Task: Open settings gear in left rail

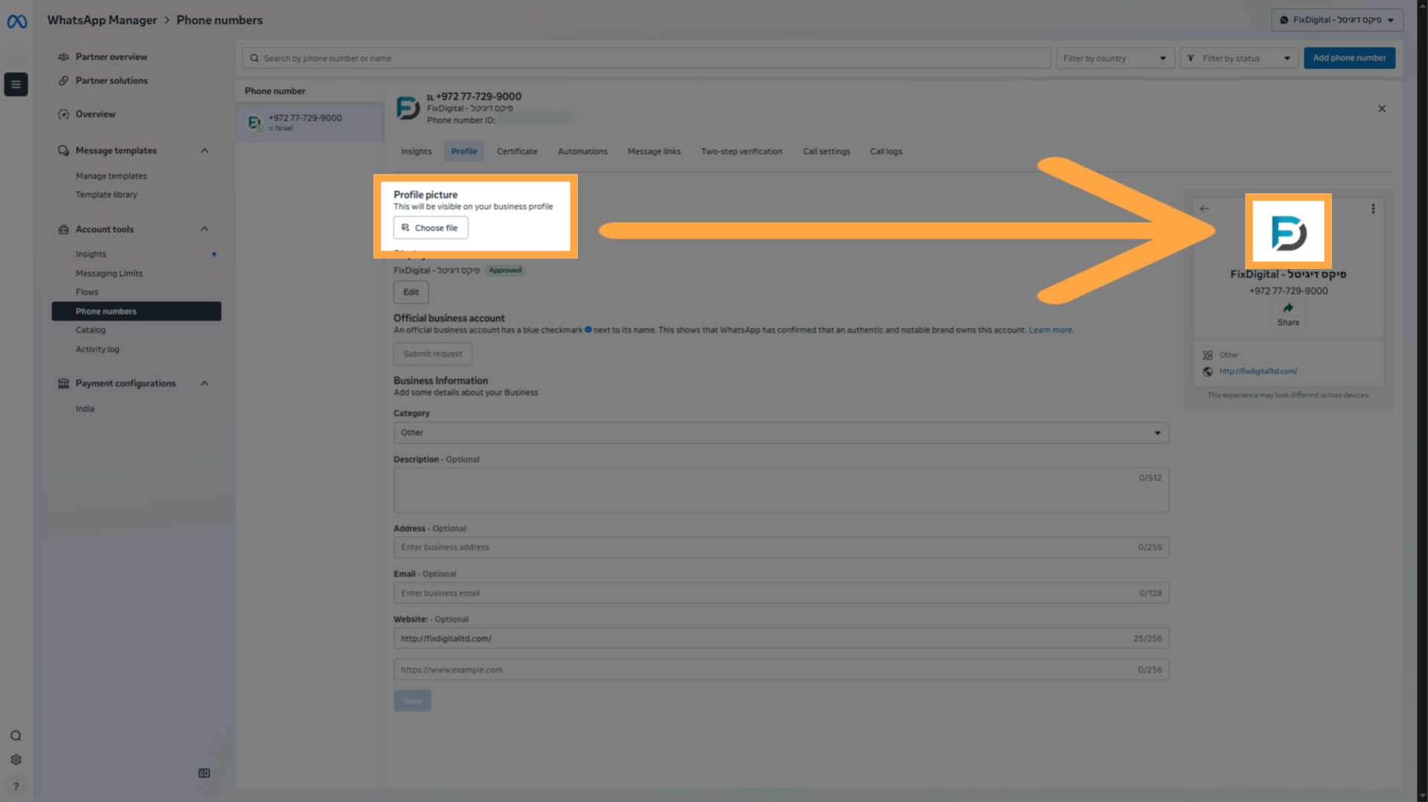Action: 16,760
